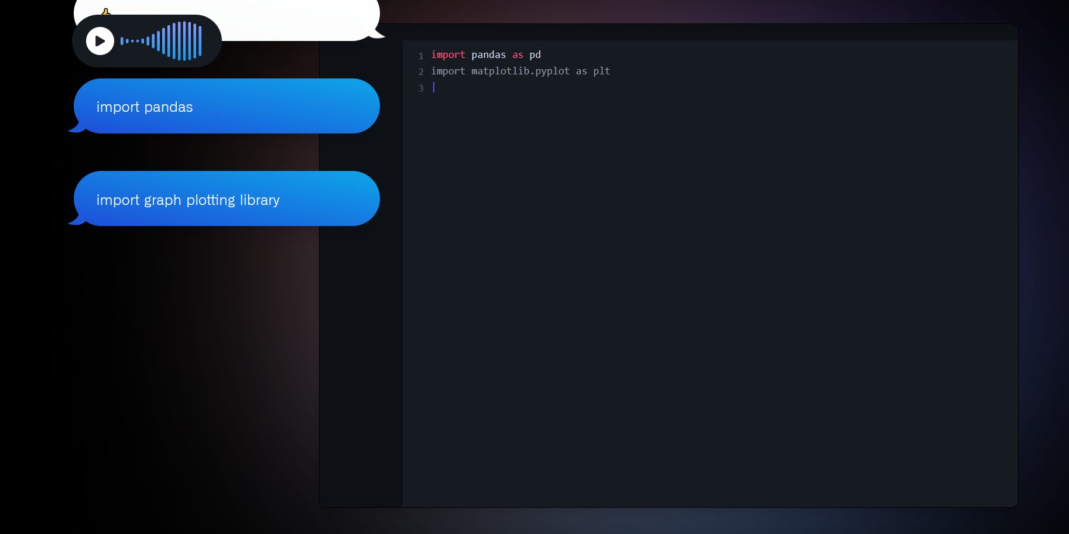
Task: Click the red "as" keyword on line 1
Action: [518, 54]
